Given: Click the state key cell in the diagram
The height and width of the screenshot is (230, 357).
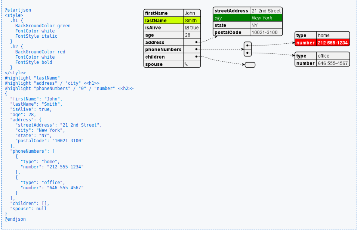Looking at the screenshot, I should click(231, 25).
